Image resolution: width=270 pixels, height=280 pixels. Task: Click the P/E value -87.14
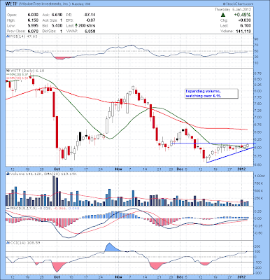click(x=90, y=15)
